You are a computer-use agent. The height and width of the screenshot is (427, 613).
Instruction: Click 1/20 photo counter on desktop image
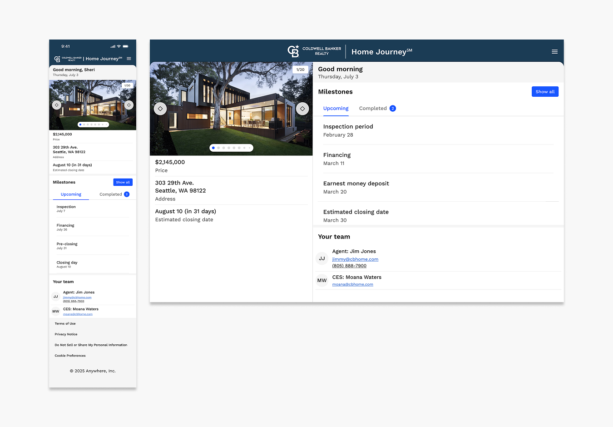coord(301,70)
